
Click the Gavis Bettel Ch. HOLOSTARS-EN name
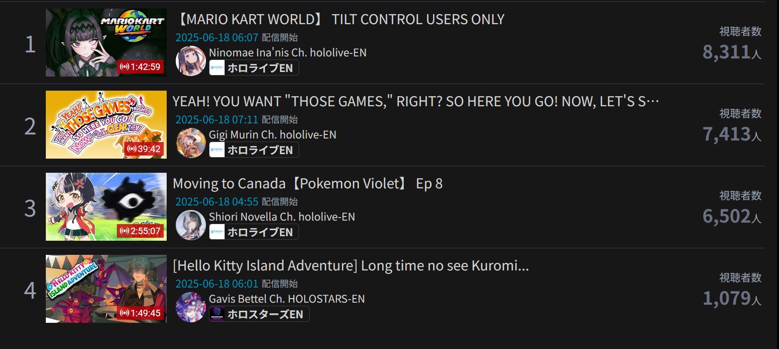click(x=287, y=299)
